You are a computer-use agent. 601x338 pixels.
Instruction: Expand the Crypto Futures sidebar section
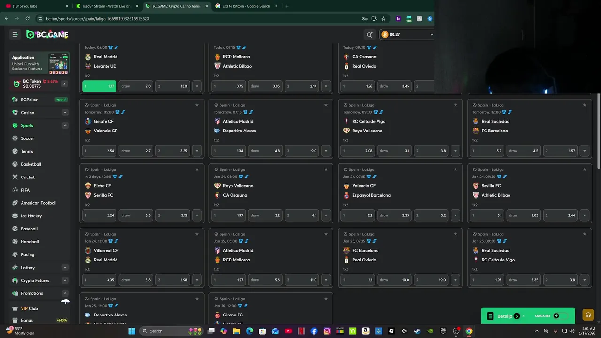coord(65,280)
